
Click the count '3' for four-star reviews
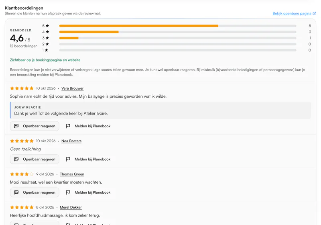click(x=310, y=32)
